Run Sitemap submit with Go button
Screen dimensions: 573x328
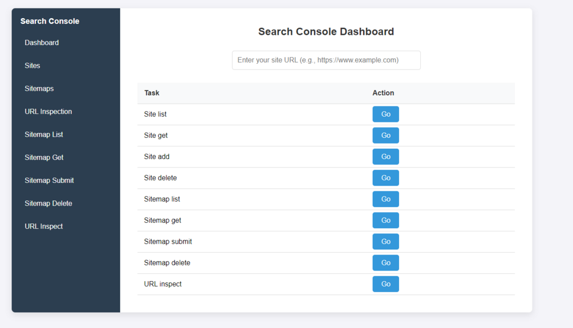coord(385,241)
